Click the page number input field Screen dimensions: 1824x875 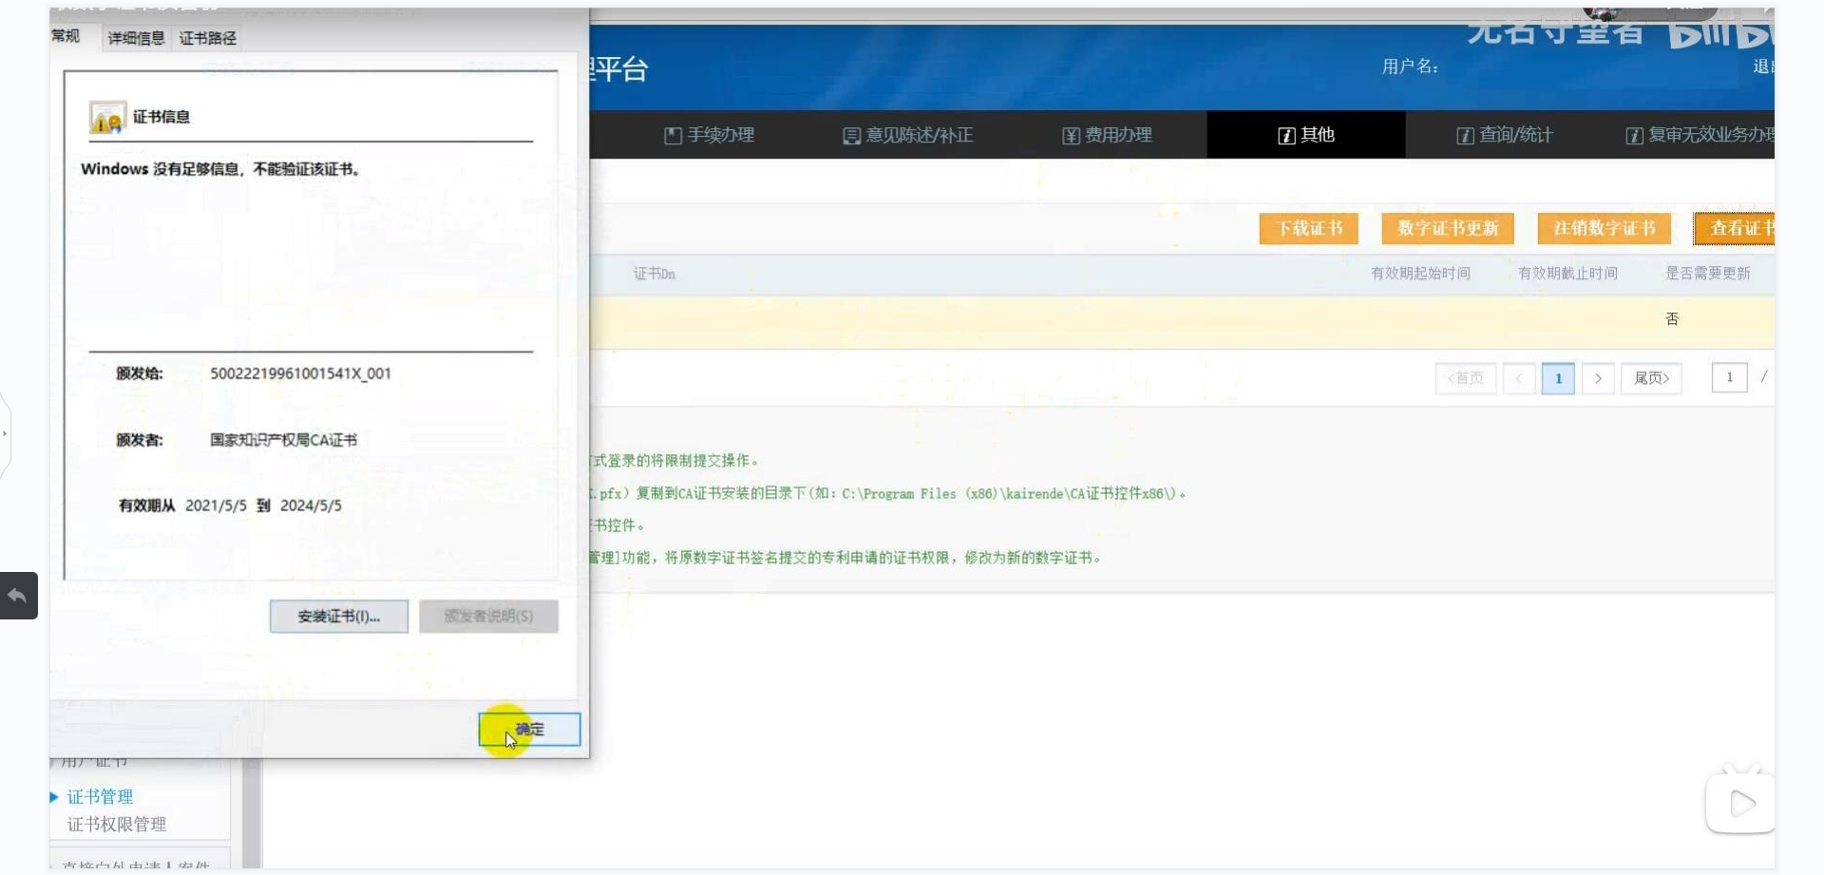1729,377
